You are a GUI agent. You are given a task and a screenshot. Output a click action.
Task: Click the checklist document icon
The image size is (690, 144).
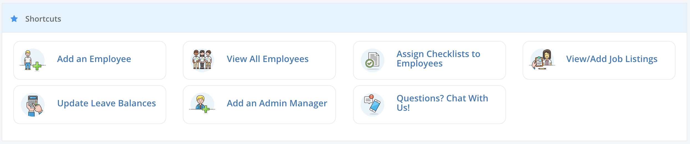[372, 60]
